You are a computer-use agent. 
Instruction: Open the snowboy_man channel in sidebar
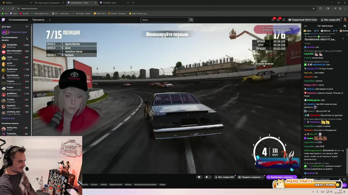click(16, 113)
